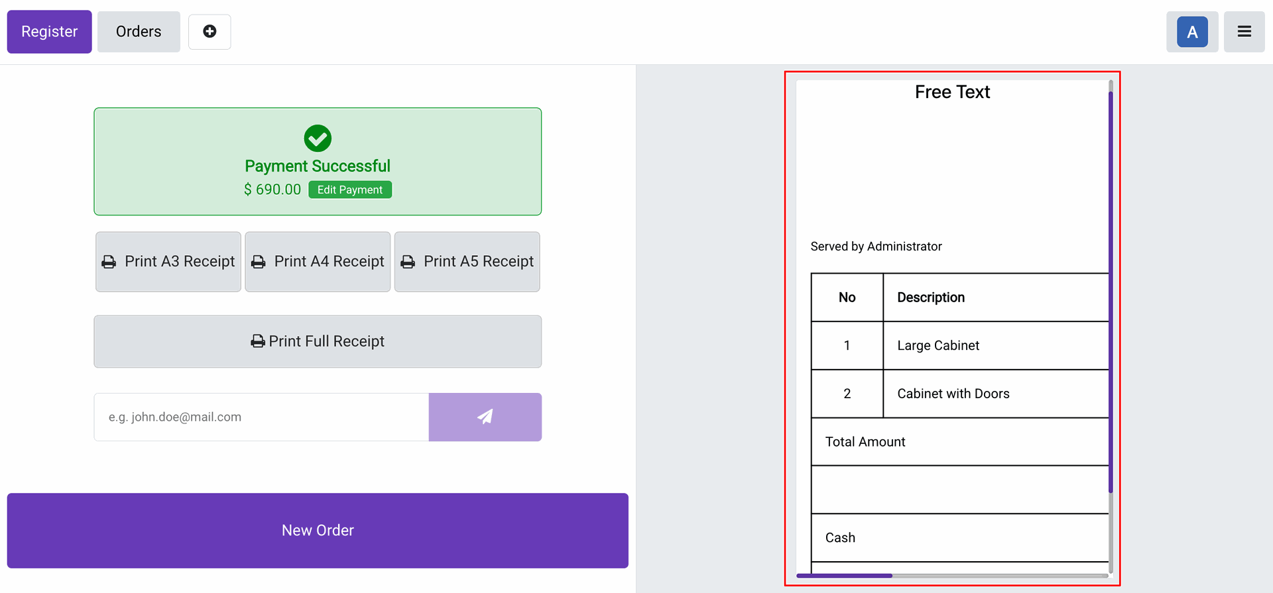The width and height of the screenshot is (1273, 593).
Task: Click the Print A4 Receipt label
Action: [x=329, y=261]
